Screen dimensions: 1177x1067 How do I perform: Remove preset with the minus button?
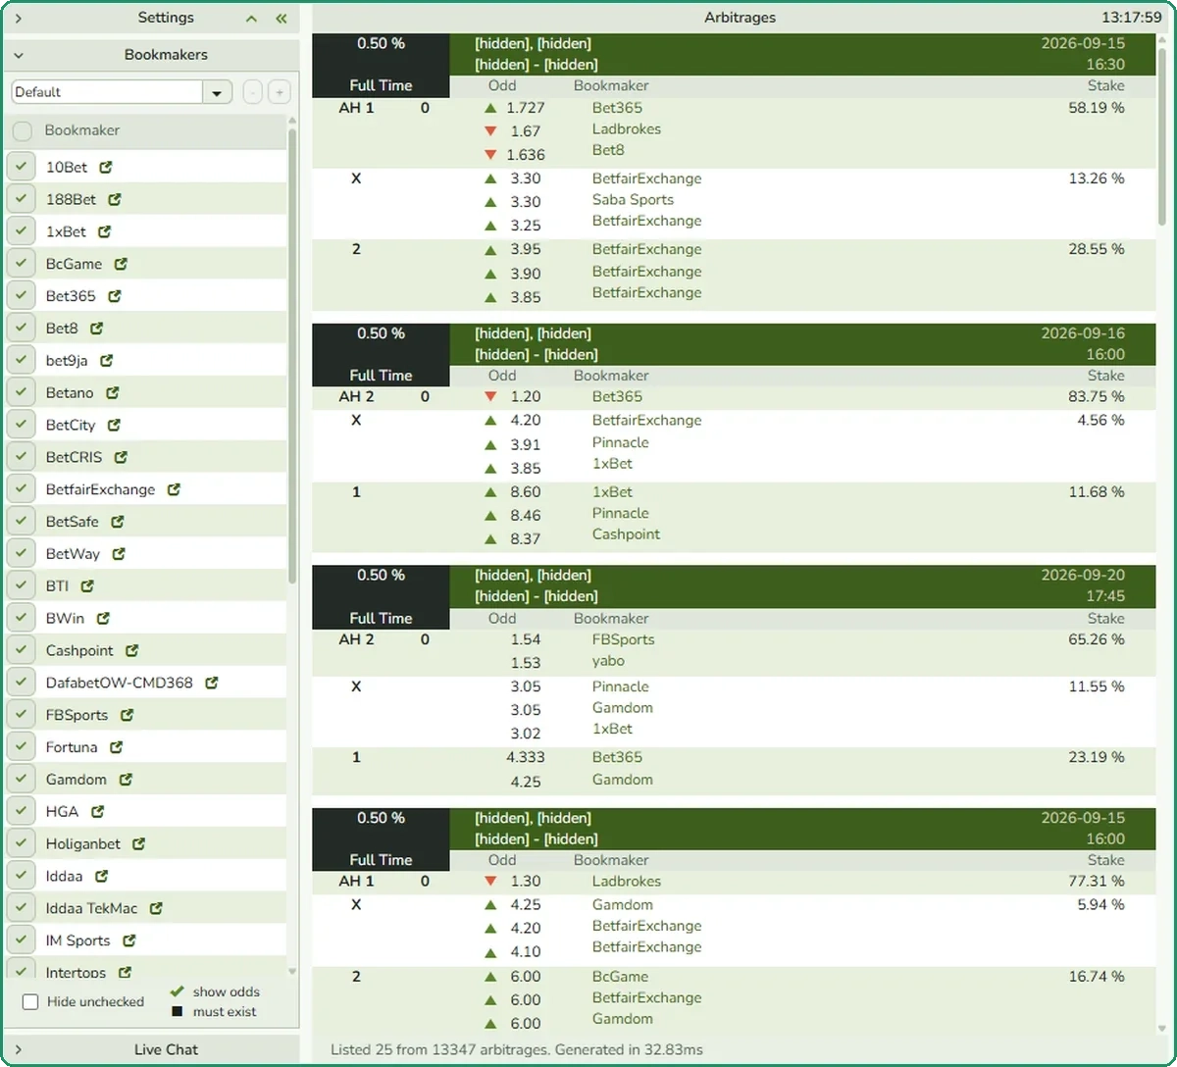coord(252,92)
